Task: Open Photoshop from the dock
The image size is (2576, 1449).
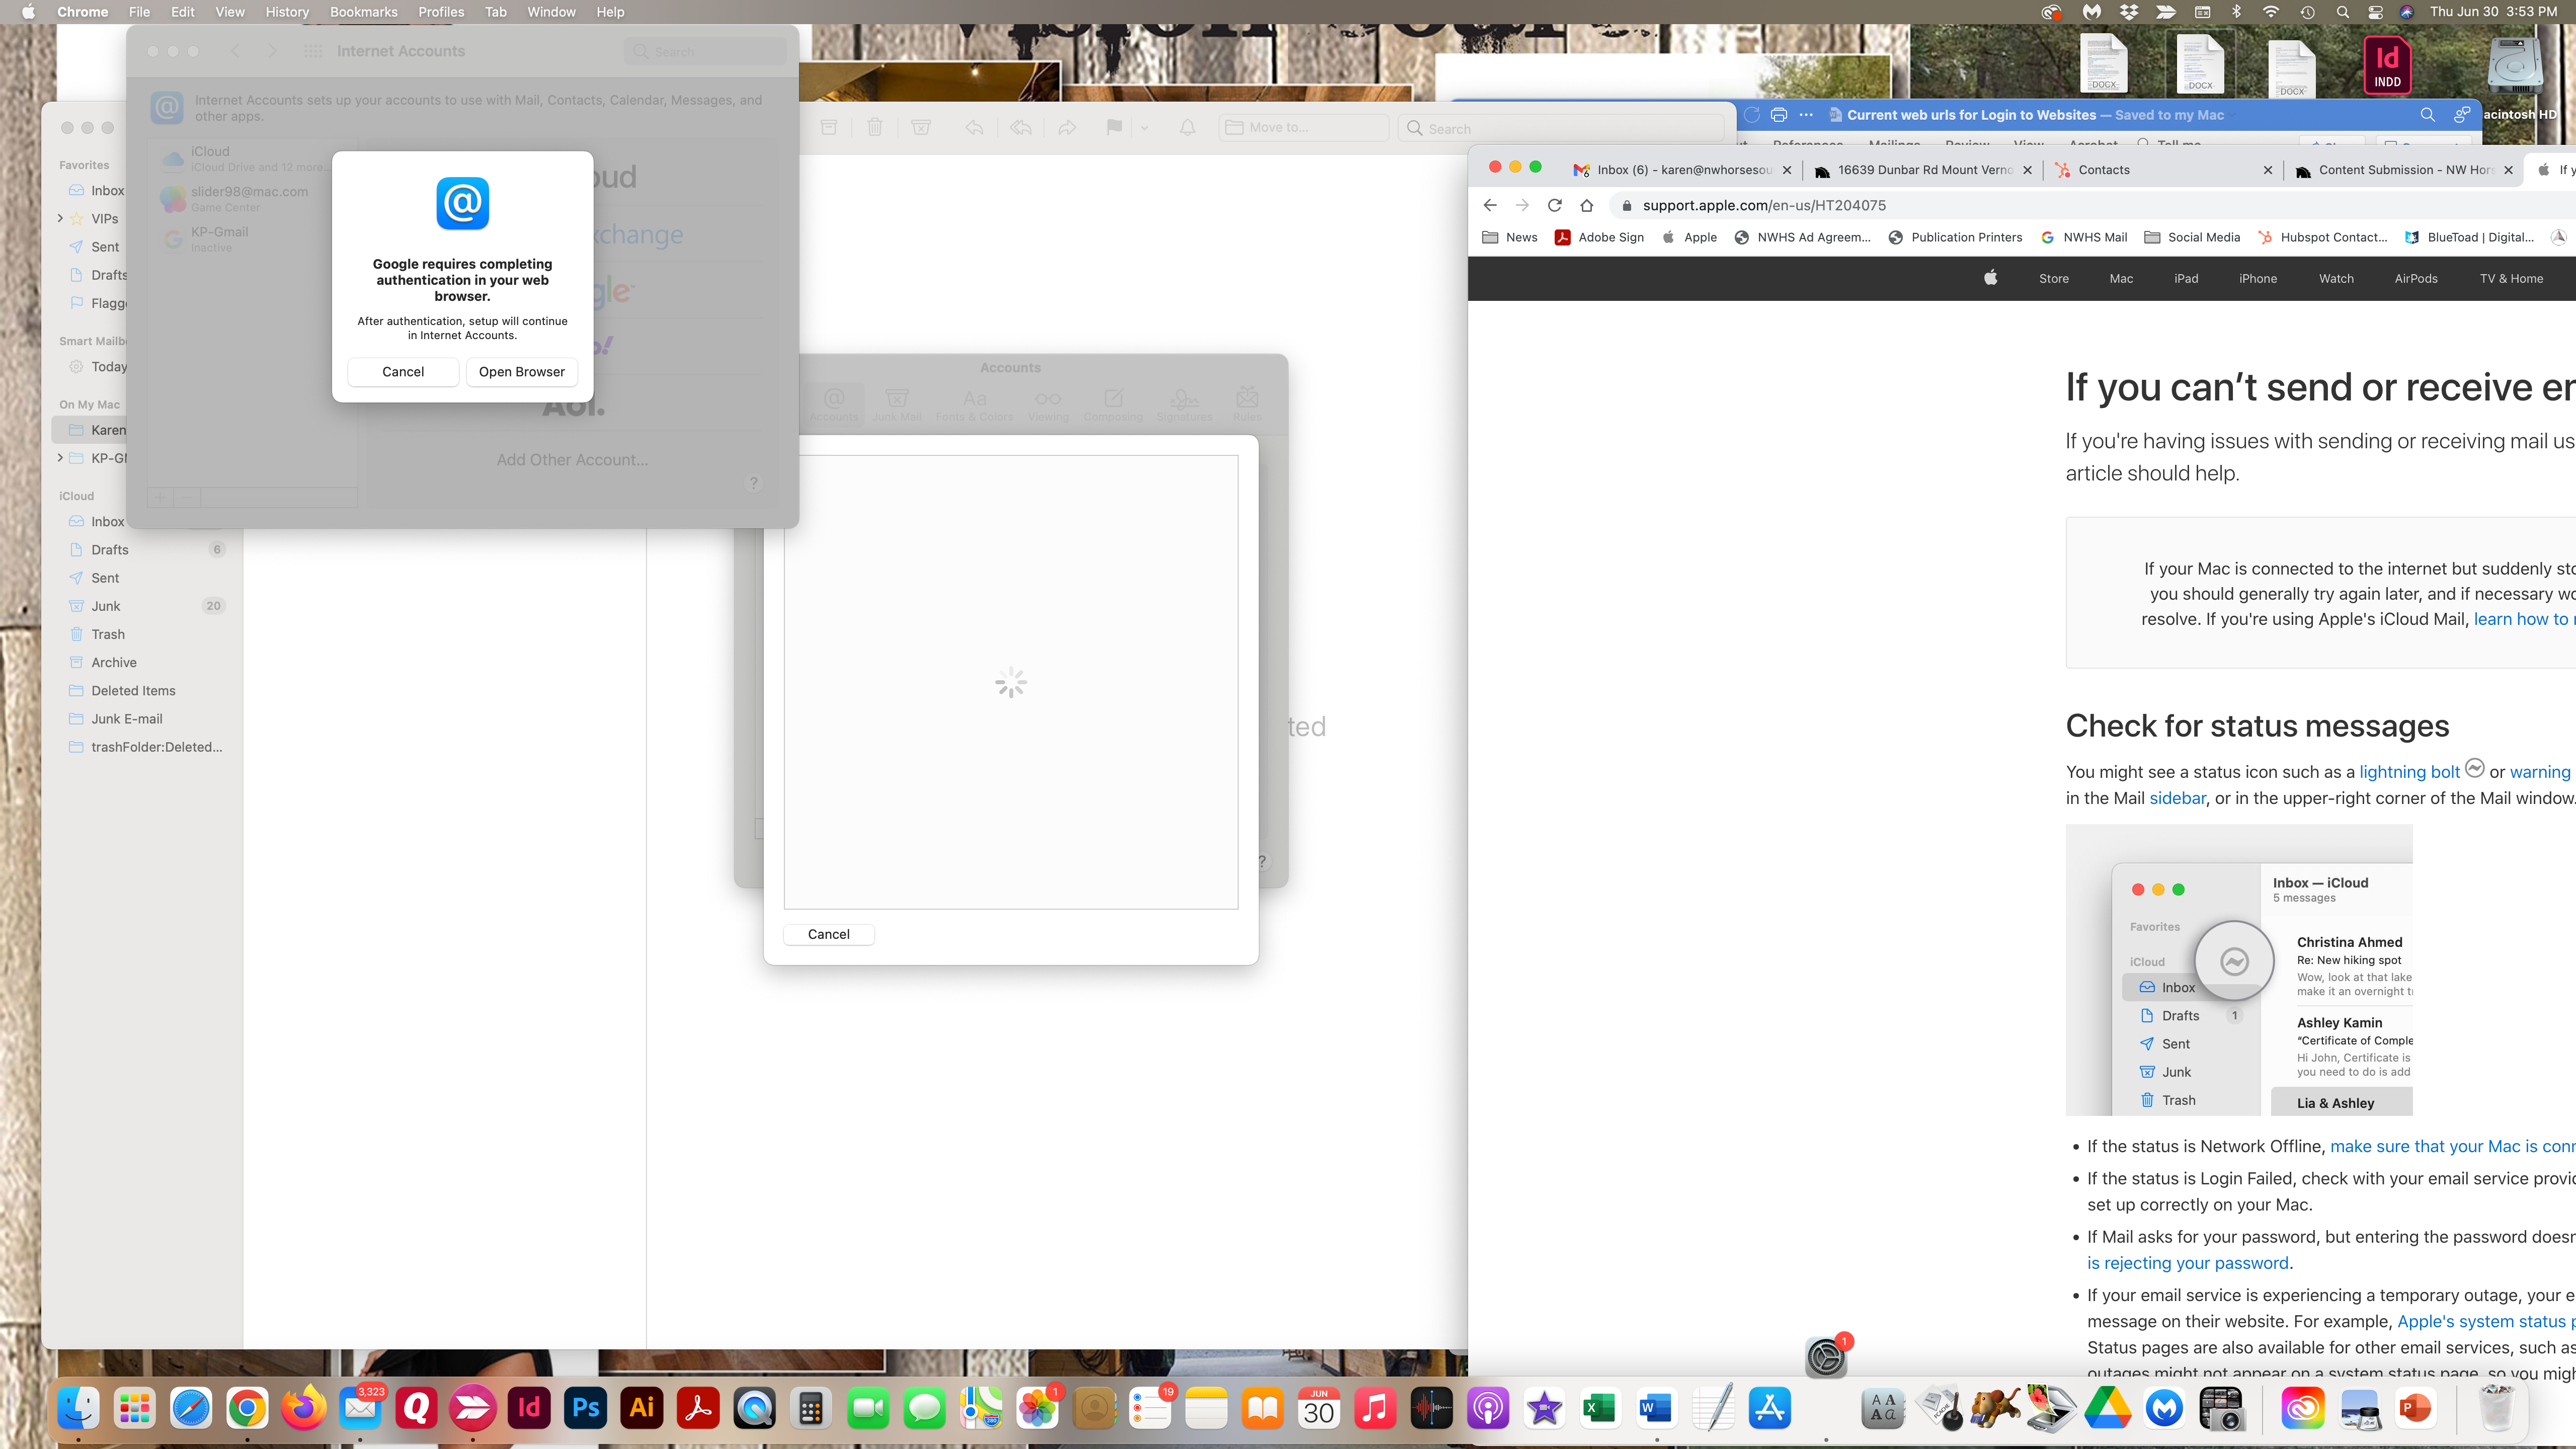Action: click(586, 1408)
